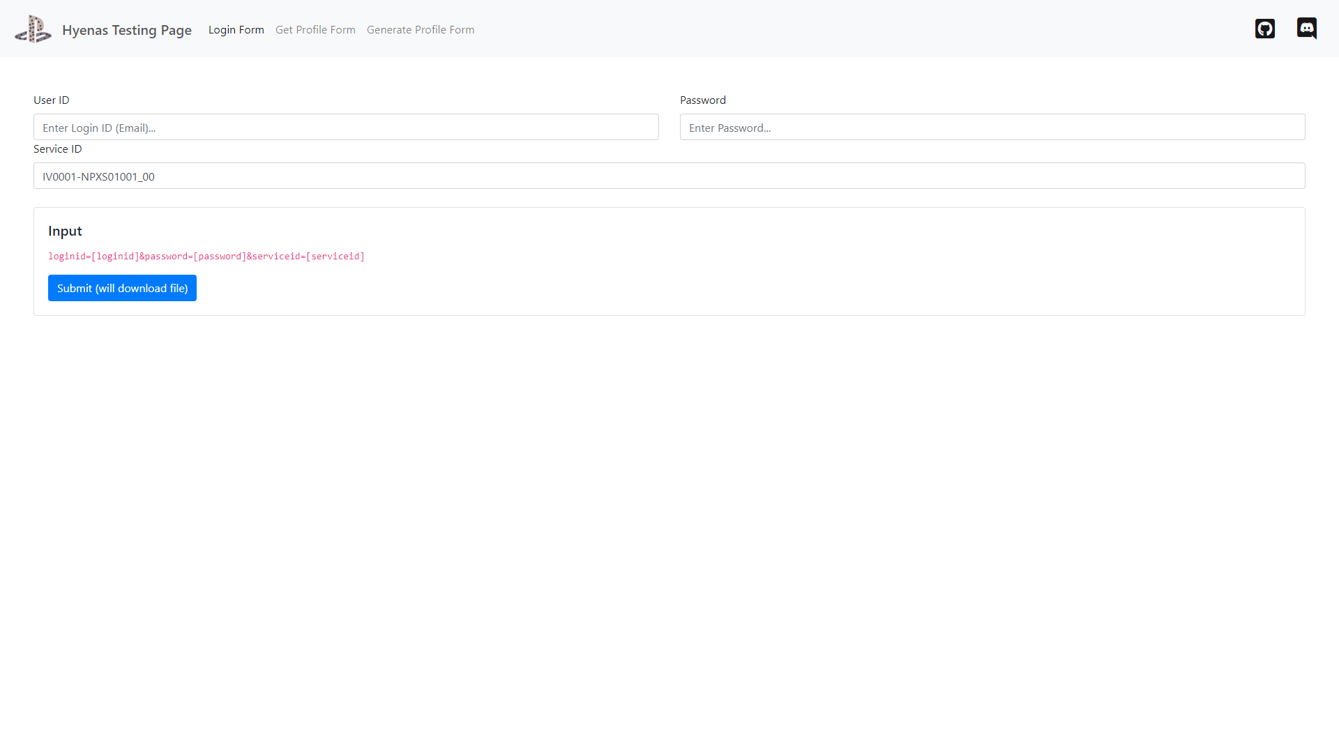Click the User ID label
The image size is (1339, 753).
point(52,100)
